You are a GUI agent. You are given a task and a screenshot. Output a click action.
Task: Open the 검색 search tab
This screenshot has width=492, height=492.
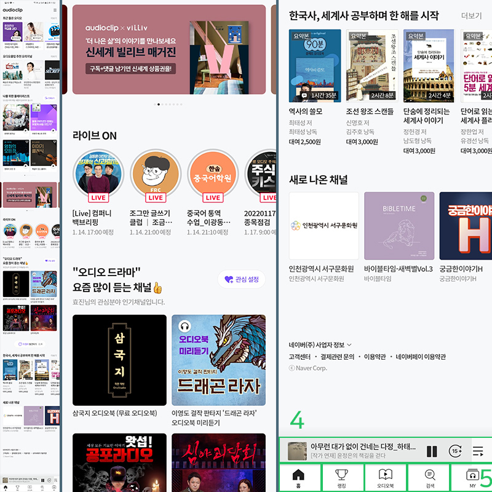[429, 478]
